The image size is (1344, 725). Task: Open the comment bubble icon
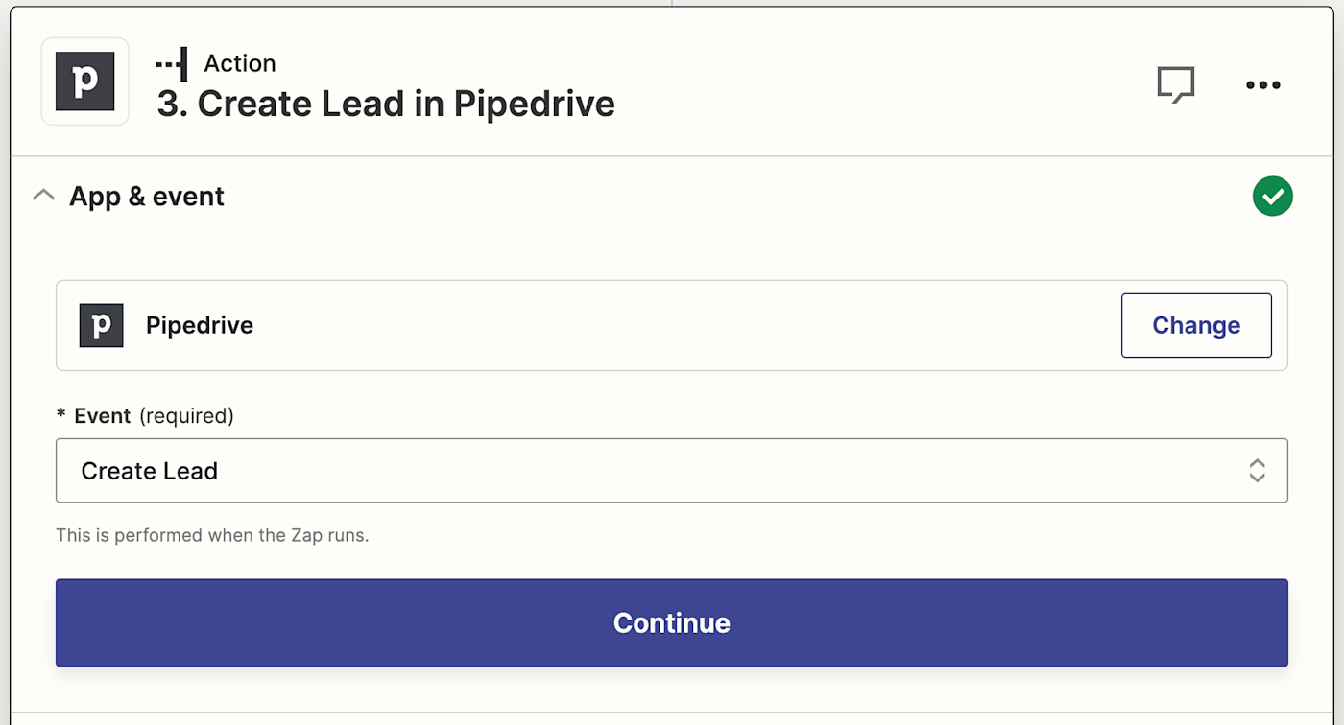pos(1175,84)
